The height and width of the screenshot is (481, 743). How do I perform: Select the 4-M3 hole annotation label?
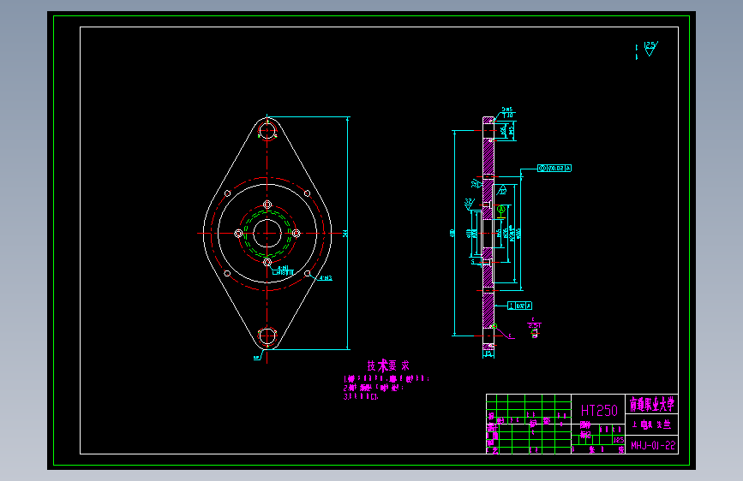coord(325,278)
